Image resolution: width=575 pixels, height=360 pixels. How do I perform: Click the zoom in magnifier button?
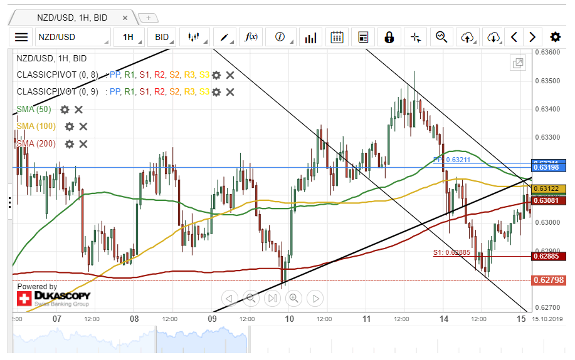pos(293,298)
